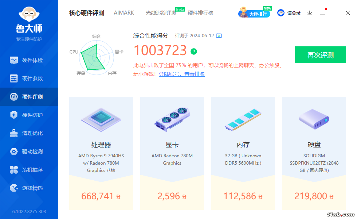
Task: Click the graphics card illustration
Action: [172, 119]
